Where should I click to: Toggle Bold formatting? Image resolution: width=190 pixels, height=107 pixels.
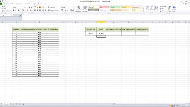click(14, 10)
